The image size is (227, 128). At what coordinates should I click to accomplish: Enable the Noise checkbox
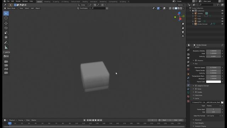[x=196, y=89]
